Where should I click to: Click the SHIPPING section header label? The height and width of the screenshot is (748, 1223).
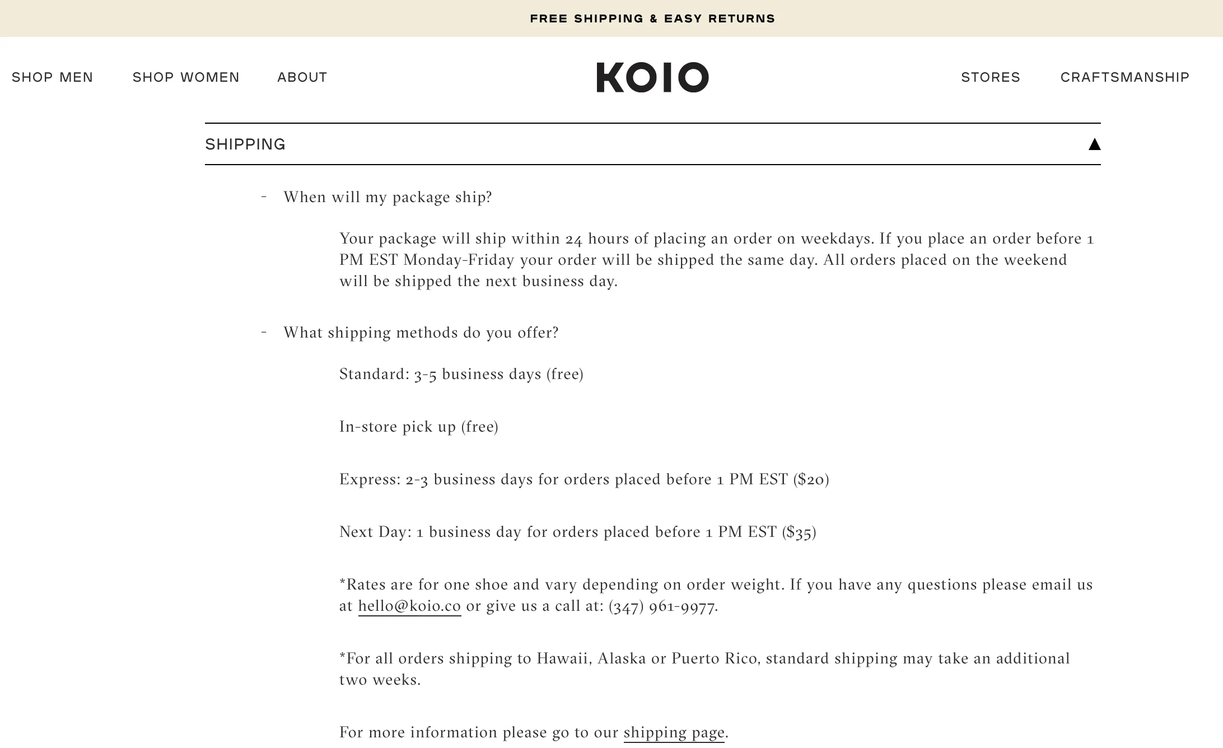tap(245, 144)
